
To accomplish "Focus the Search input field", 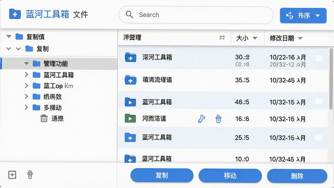I will pyautogui.click(x=196, y=15).
